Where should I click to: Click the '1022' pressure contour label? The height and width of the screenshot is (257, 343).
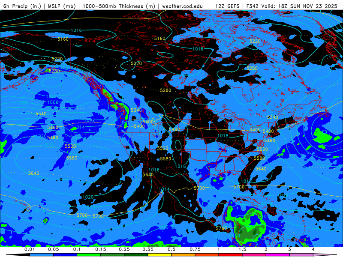[48, 145]
